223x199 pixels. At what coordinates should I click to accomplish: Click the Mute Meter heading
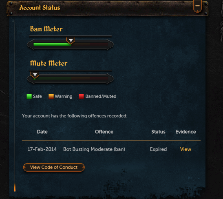point(49,63)
